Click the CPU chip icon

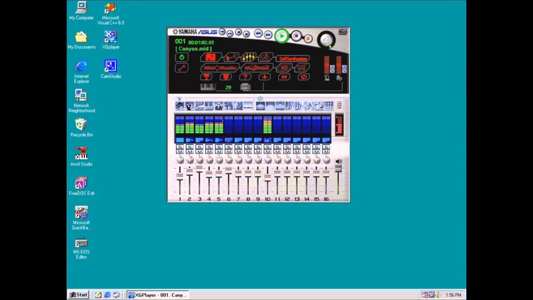[x=245, y=87]
